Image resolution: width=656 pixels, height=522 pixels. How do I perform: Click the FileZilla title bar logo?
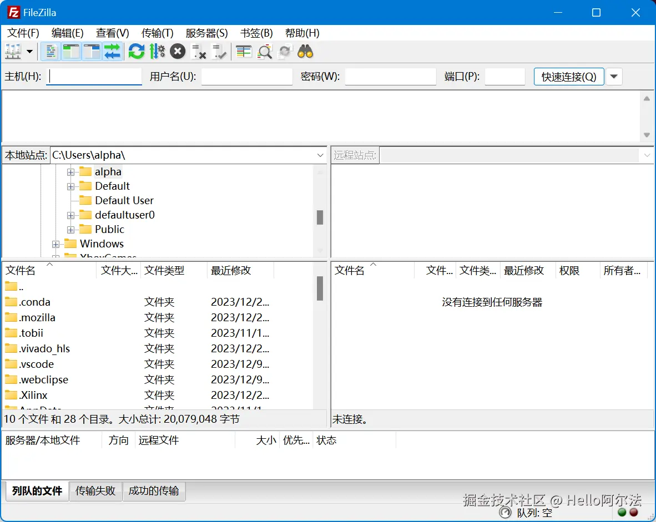14,13
